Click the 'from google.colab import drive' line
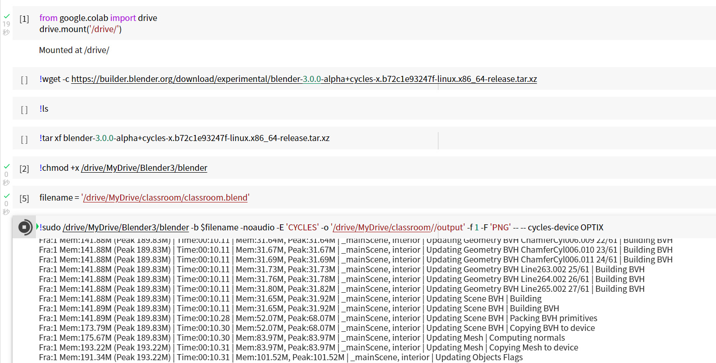Screen dimensions: 716x363 (x=98, y=18)
